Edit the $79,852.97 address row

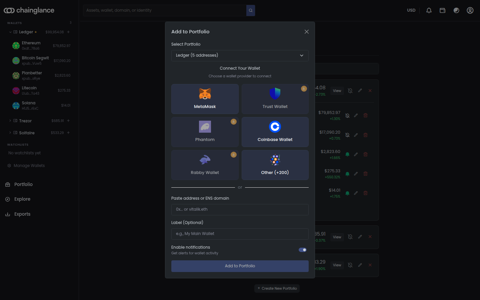coord(356,115)
